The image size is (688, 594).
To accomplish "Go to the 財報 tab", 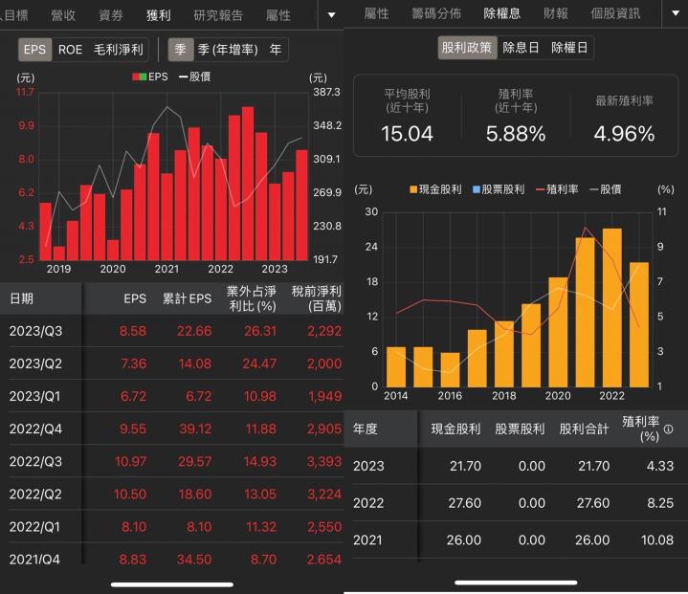I will point(555,14).
